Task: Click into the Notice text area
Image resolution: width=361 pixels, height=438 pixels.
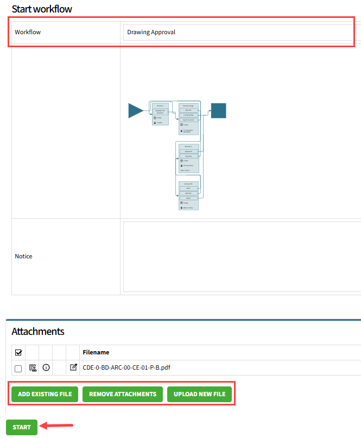Action: pos(242,256)
